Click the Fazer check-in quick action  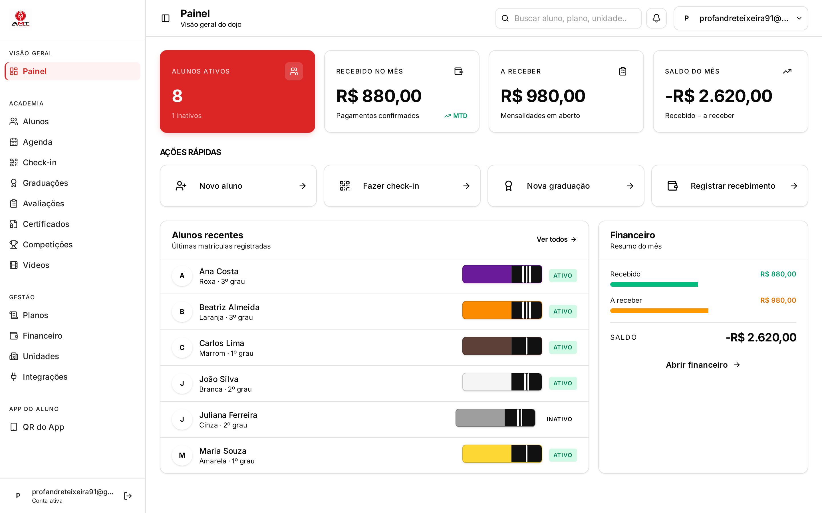pyautogui.click(x=402, y=186)
